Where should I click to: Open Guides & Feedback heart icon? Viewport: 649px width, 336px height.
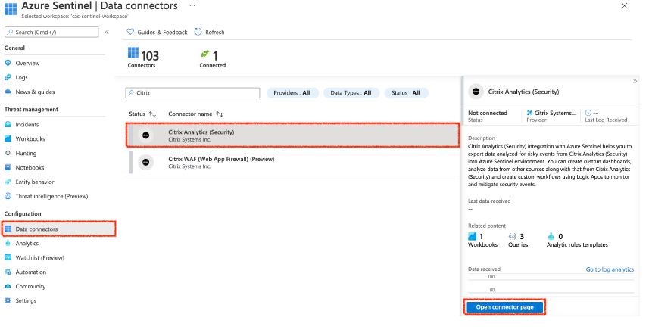coord(130,33)
